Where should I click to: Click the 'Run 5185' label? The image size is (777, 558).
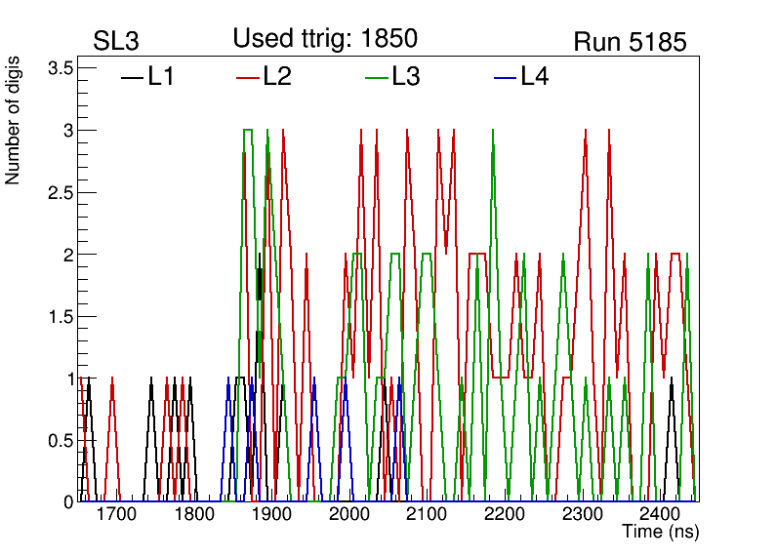pos(630,42)
